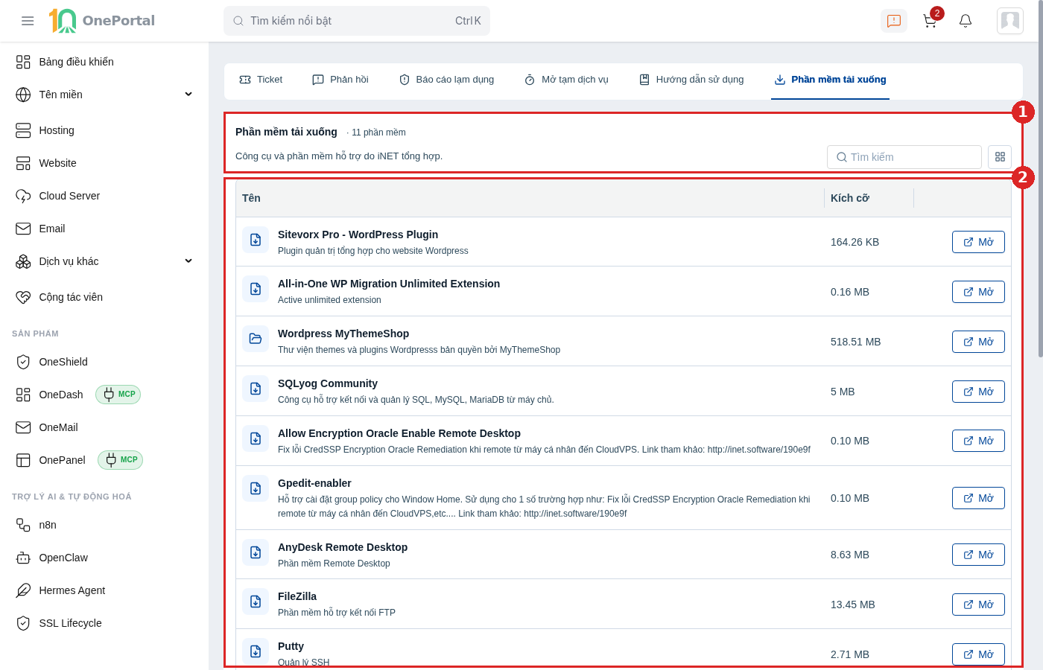This screenshot has width=1043, height=670.
Task: Click the AnyDesk Remote Desktop file icon
Action: pos(256,552)
